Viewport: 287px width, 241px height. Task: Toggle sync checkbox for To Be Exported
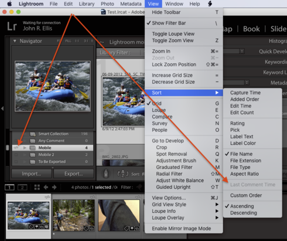click(x=16, y=162)
